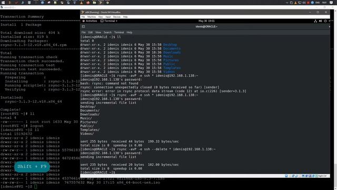This screenshot has height=190, width=337.
Task: Show hidden system tray icons chevron
Action: [287, 3]
